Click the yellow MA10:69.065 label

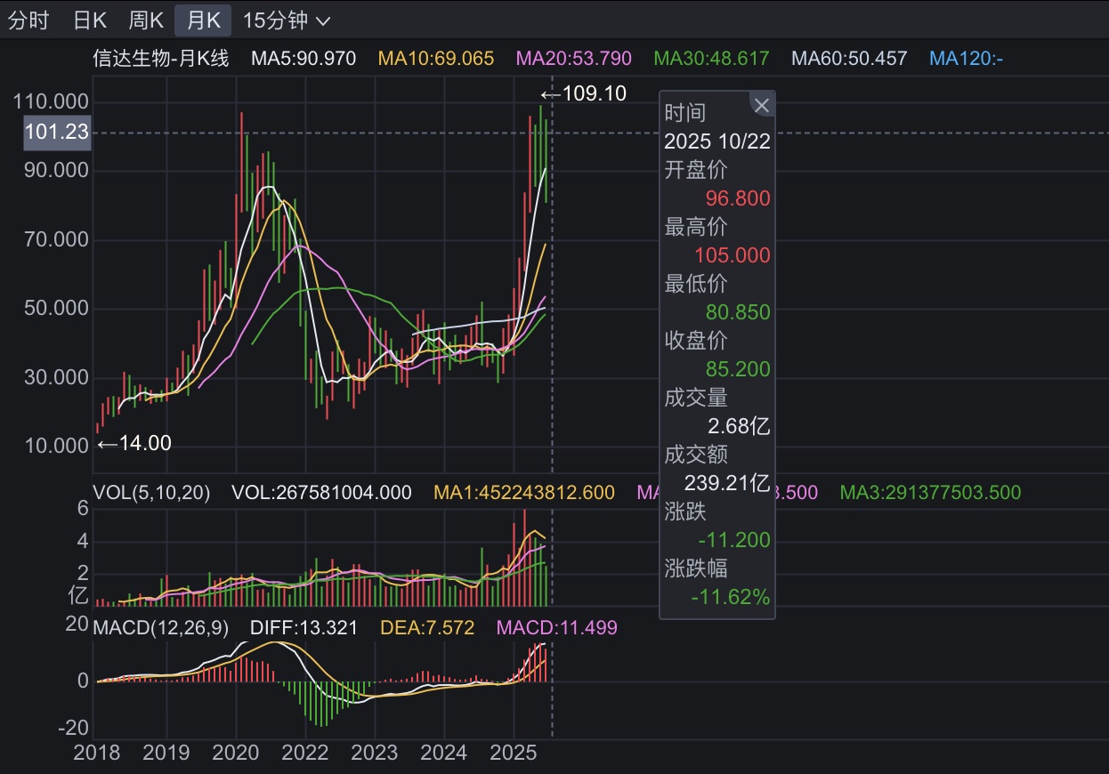click(x=436, y=59)
